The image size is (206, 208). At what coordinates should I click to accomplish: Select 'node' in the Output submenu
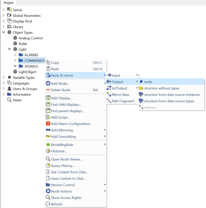coord(148,82)
